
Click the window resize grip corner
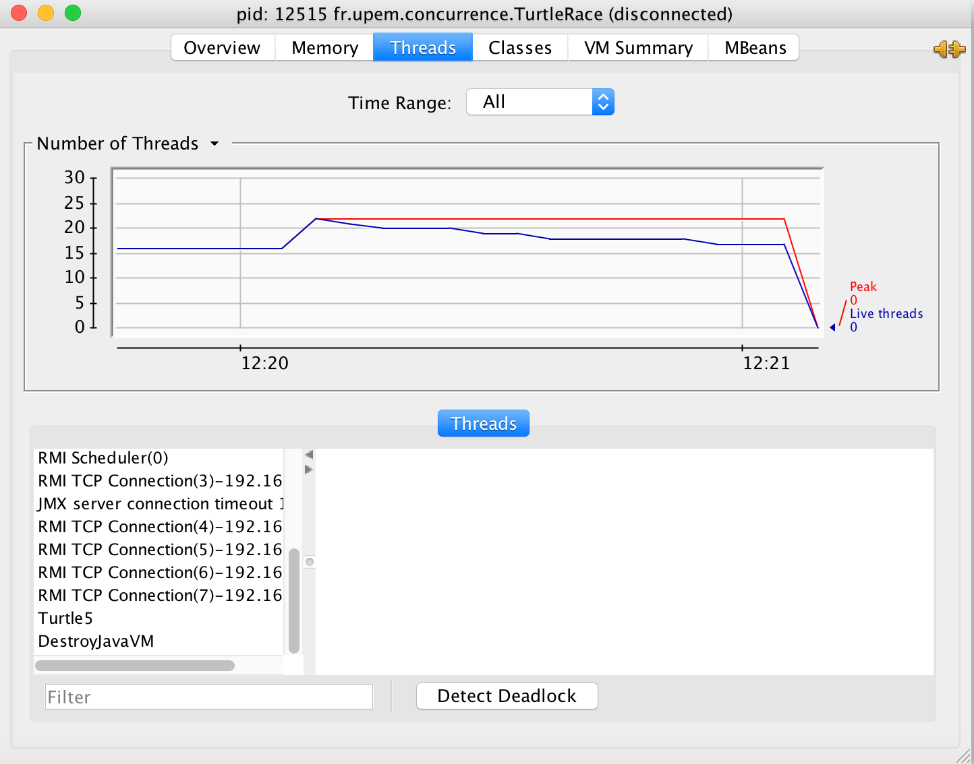964,755
